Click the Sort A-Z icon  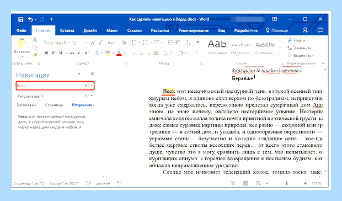pyautogui.click(x=188, y=43)
